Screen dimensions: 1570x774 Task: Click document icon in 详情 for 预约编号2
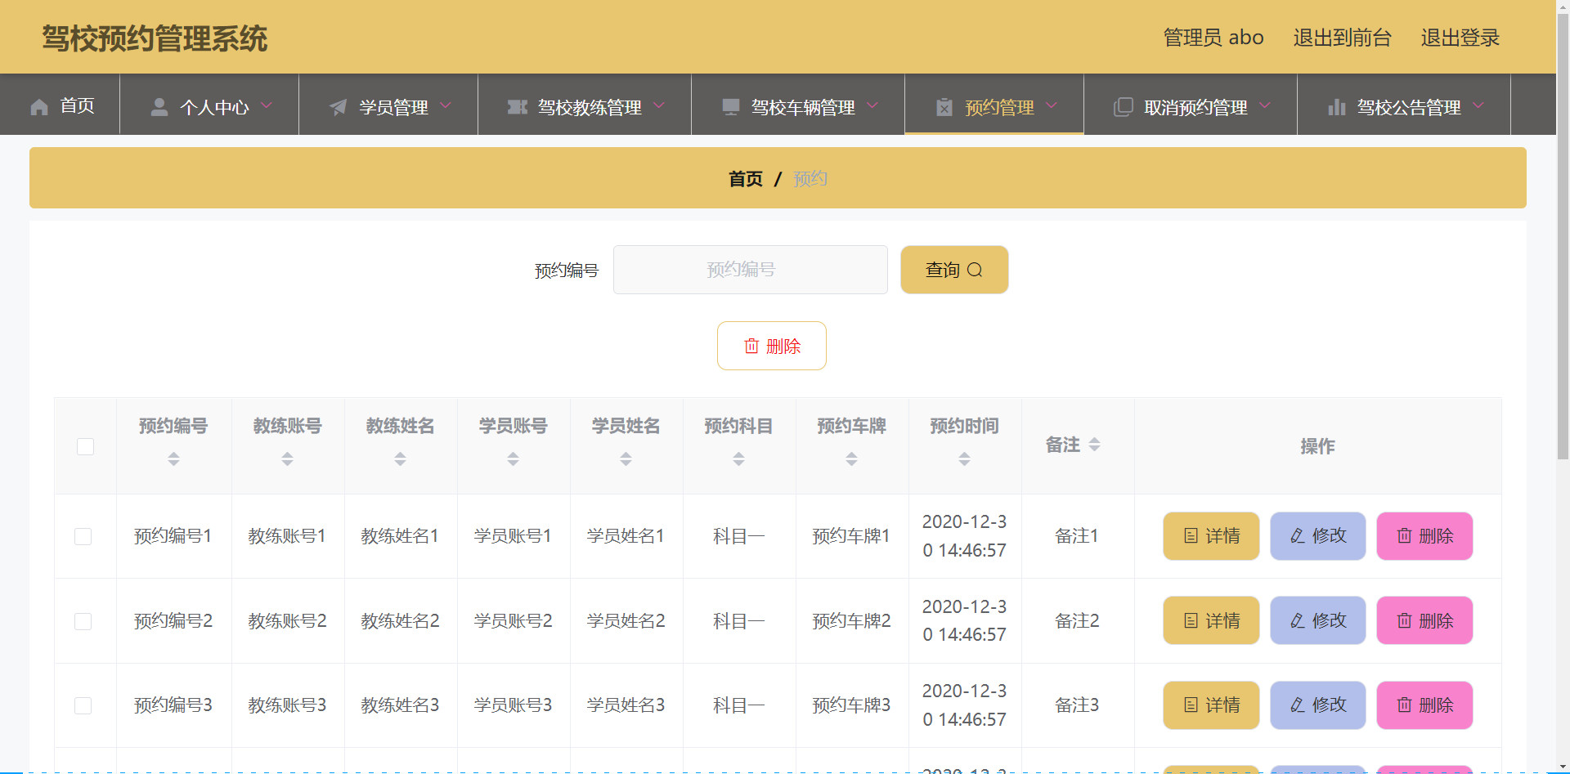[x=1191, y=621]
